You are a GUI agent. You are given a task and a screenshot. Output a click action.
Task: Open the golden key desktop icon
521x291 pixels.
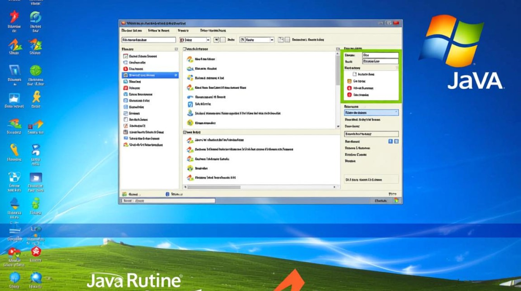point(14,149)
